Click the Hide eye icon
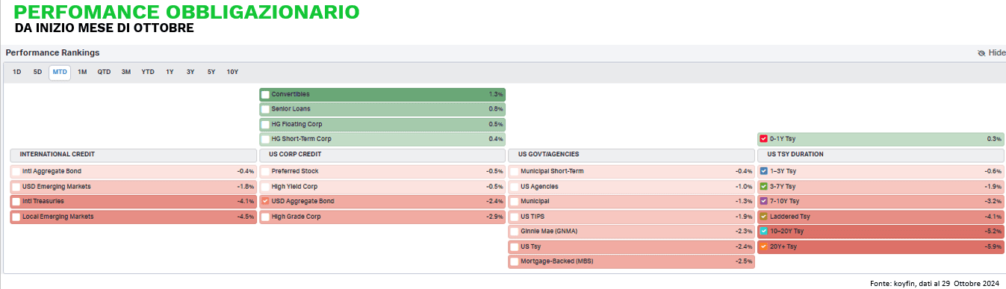Viewport: 1006px width, 289px height. (981, 53)
